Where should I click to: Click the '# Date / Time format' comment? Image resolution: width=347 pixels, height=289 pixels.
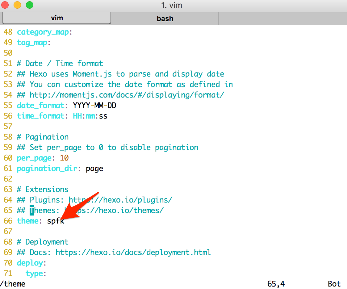(x=60, y=64)
